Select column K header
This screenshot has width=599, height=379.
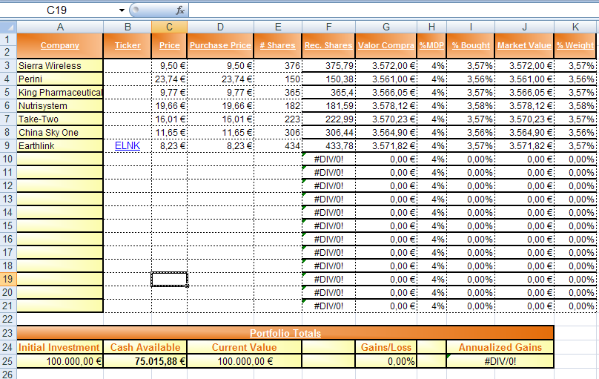click(x=575, y=27)
